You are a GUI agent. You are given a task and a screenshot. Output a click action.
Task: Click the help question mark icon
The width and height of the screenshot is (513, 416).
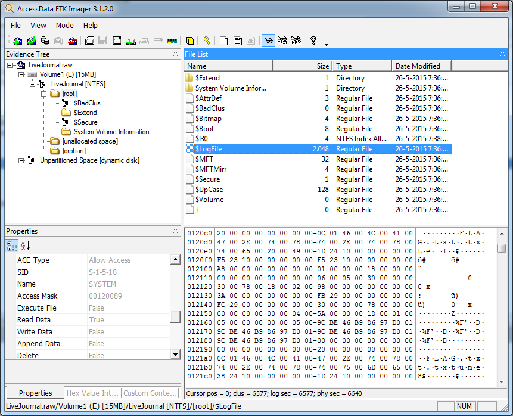point(313,41)
